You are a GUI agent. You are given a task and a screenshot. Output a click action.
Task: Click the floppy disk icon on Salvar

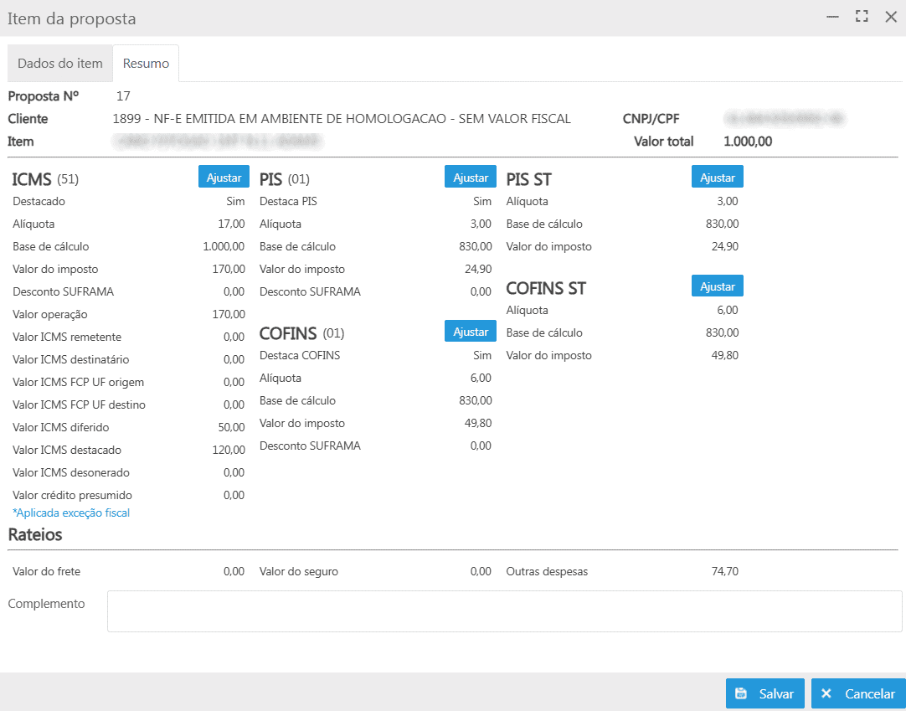[x=741, y=693]
